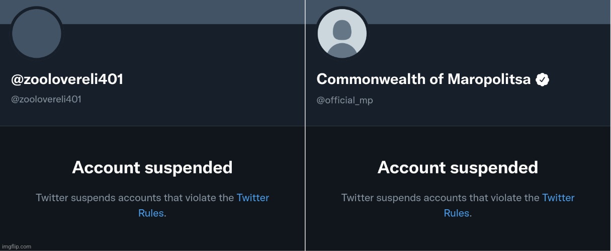Click the blue 'Twitter' link word under @official_mp

[x=558, y=198]
